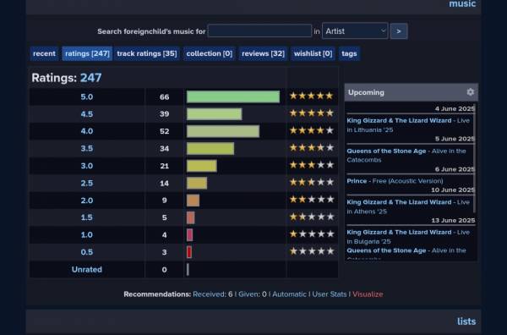
Task: Open Queens of the Stone Age 5 June release
Action: pyautogui.click(x=406, y=156)
